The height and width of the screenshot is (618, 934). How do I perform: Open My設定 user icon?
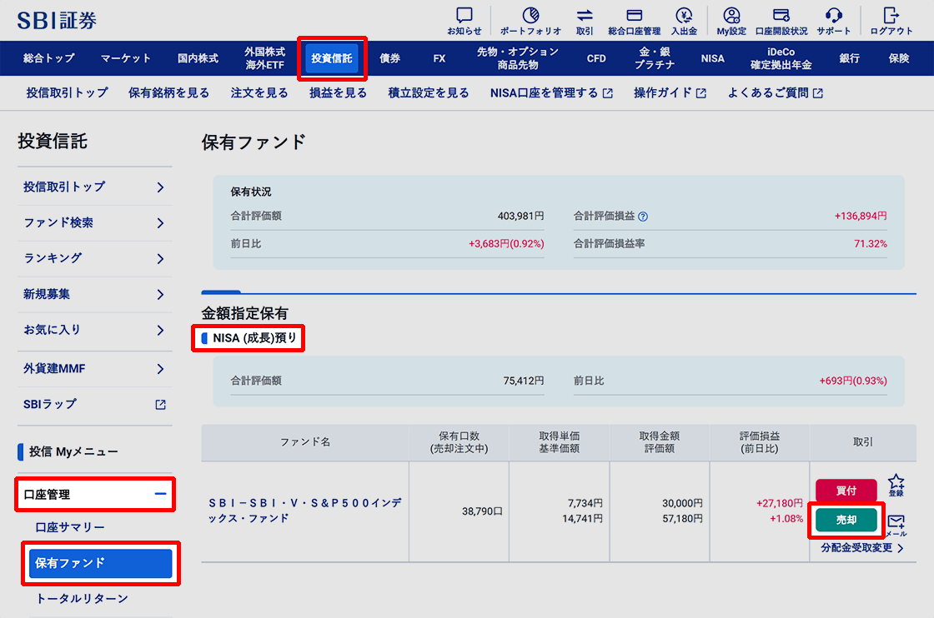[x=731, y=15]
